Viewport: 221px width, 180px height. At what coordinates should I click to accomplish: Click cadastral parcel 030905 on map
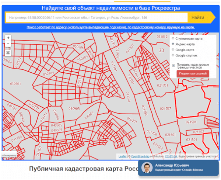point(74,109)
